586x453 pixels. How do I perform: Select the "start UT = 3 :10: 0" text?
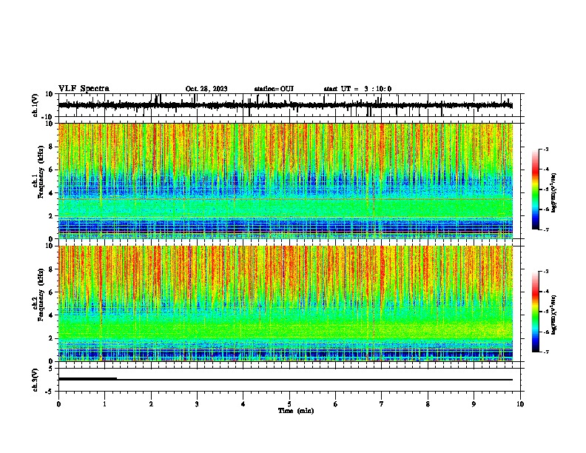[357, 89]
